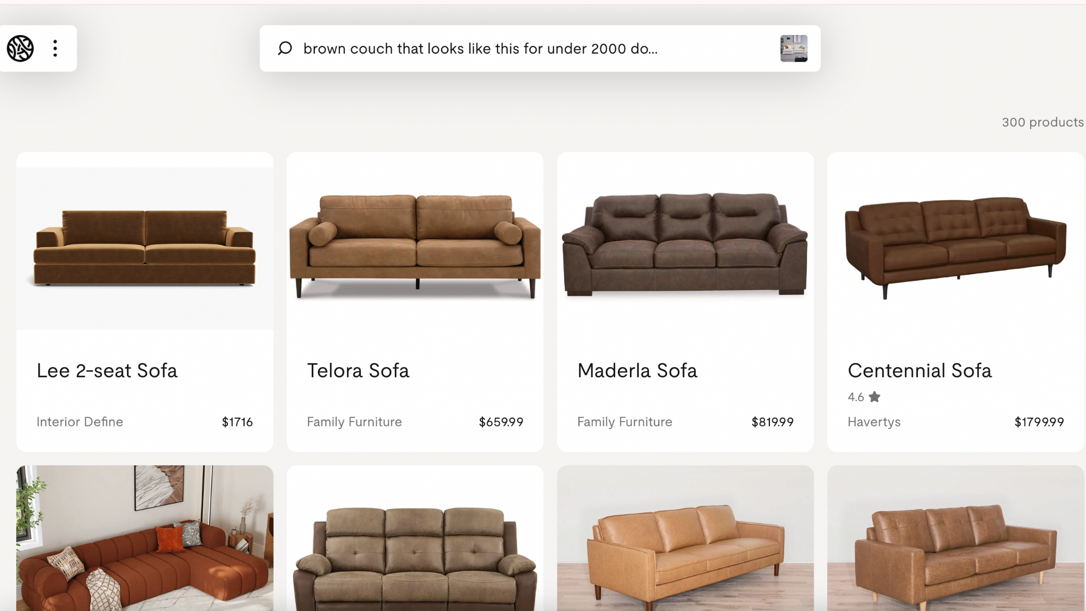Click the $659.99 Telora Sofa price
The height and width of the screenshot is (611, 1086).
[x=501, y=422]
